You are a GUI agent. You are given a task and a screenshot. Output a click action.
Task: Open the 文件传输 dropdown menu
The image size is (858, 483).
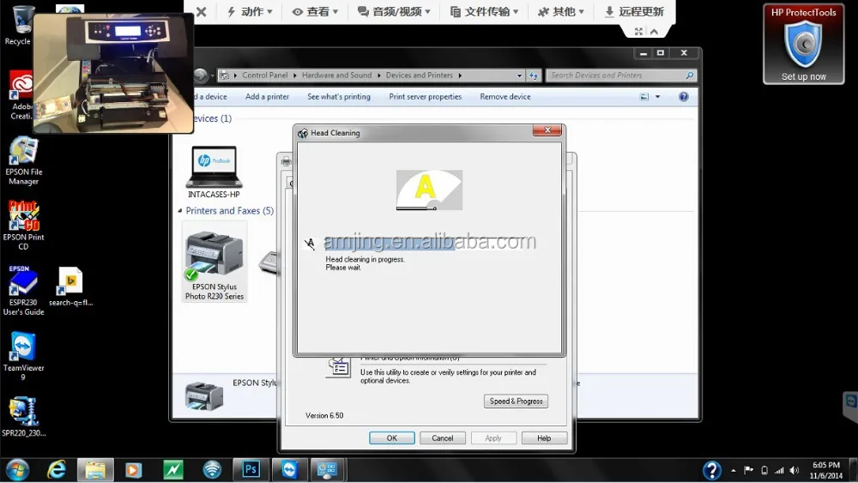tap(484, 11)
